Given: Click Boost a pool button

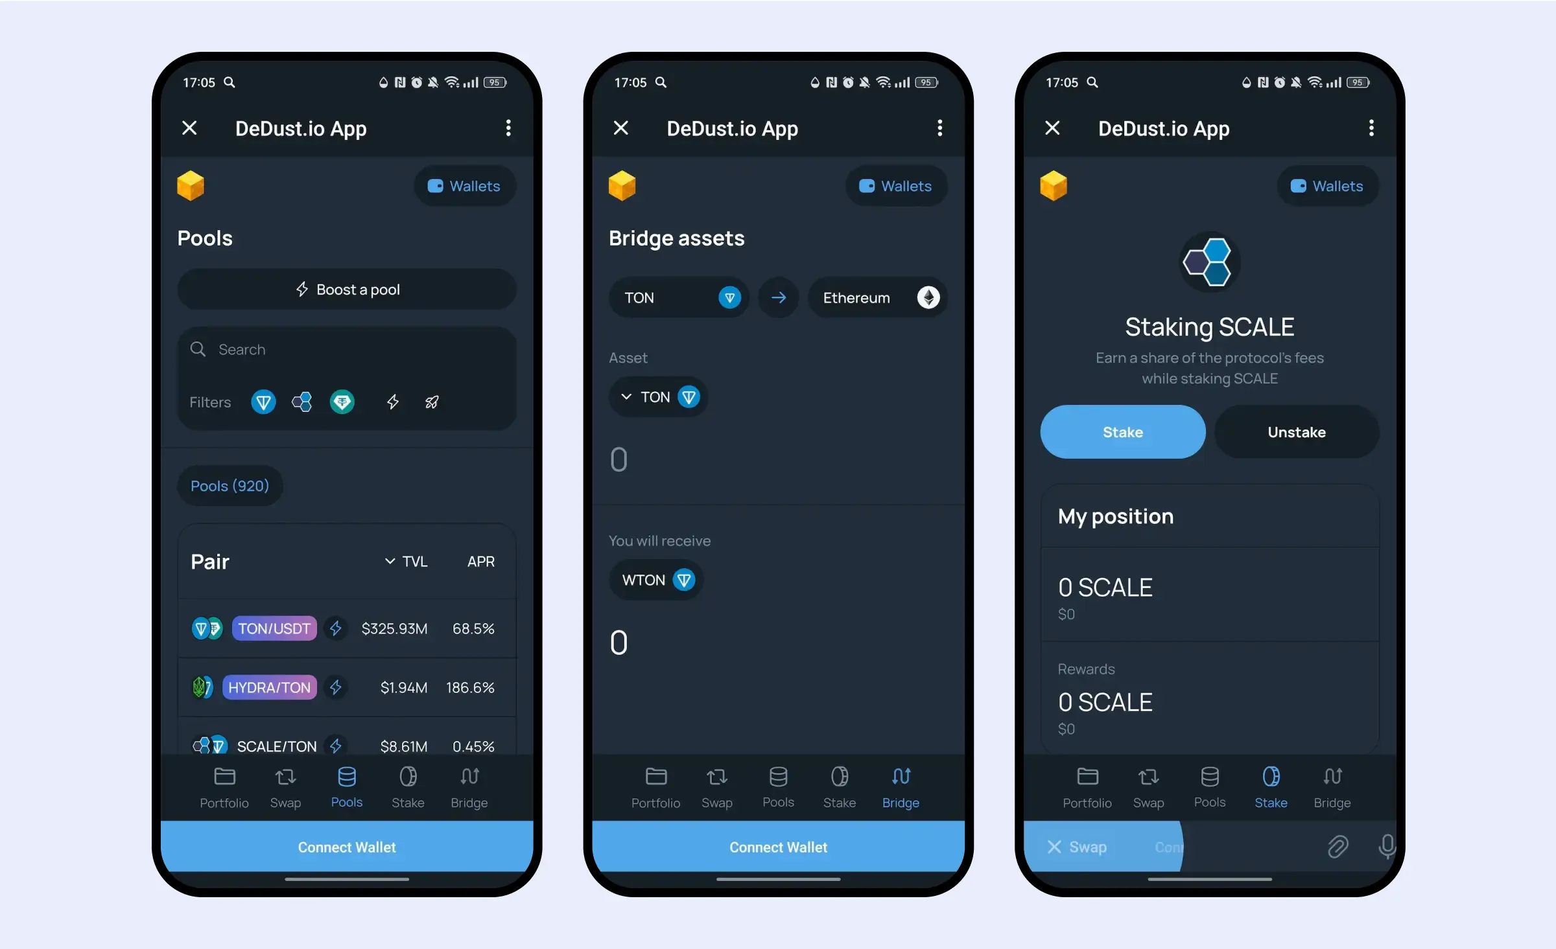Looking at the screenshot, I should 346,288.
